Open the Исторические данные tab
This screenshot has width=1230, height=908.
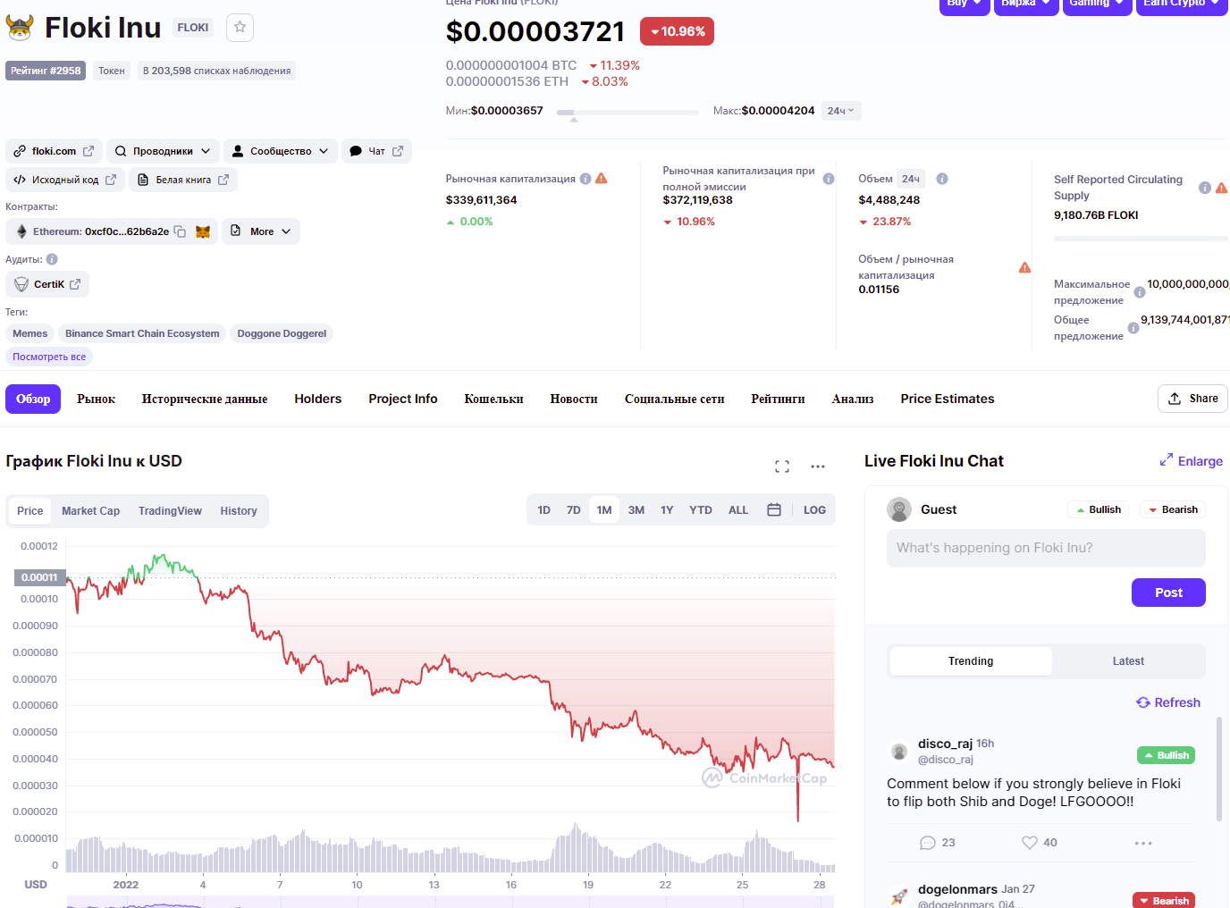click(x=205, y=399)
